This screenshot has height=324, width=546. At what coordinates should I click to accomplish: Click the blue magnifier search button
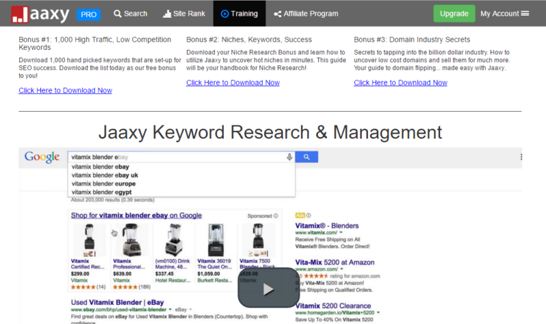pos(306,157)
